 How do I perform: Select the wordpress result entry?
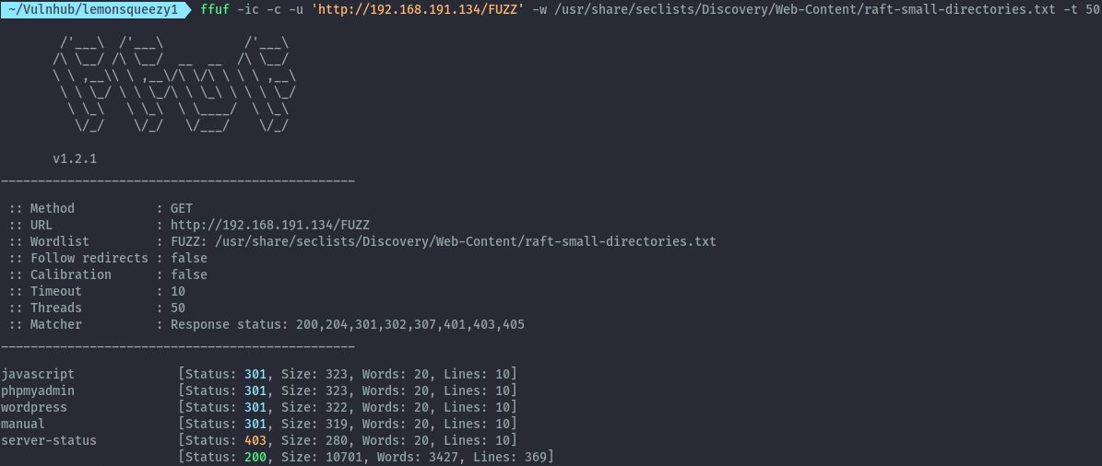34,407
